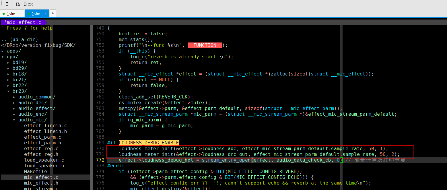The image size is (447, 190).
Task: Switch to the '1 vim' tab
Action: pos(11,13)
